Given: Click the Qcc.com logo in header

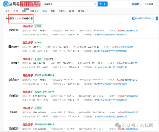Looking at the screenshot, I should [x=11, y=4].
